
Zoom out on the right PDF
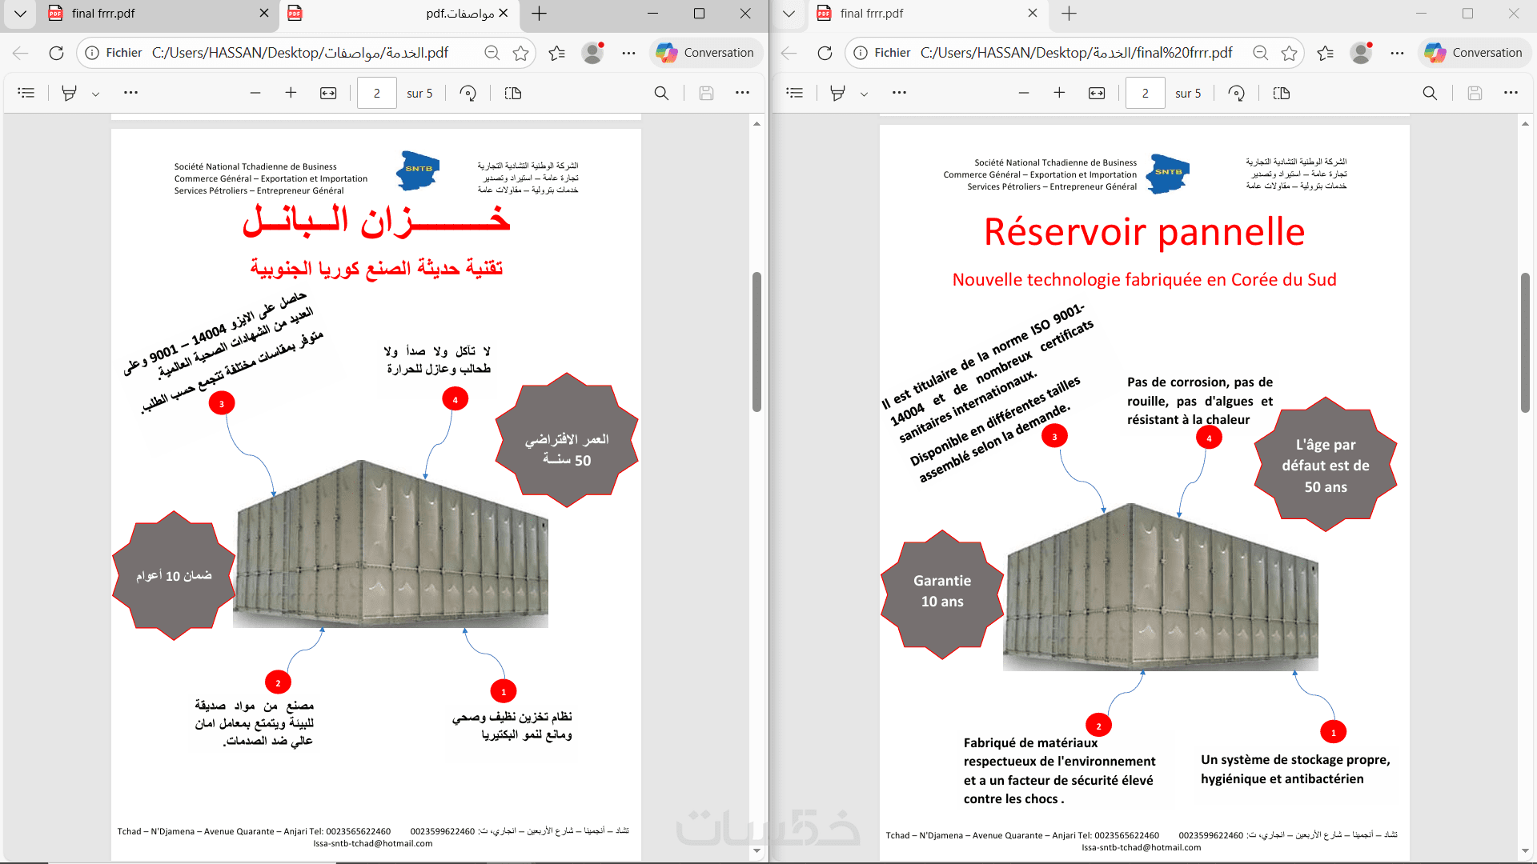click(1023, 93)
